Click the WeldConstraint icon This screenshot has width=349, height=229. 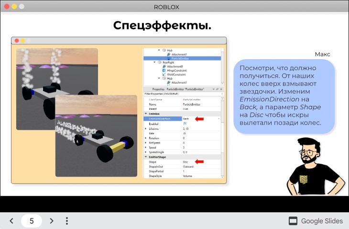point(164,74)
